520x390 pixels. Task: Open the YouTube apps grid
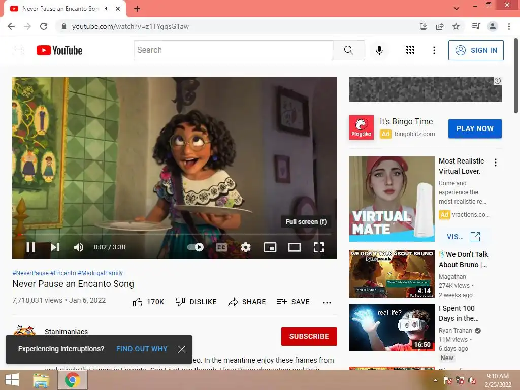410,50
